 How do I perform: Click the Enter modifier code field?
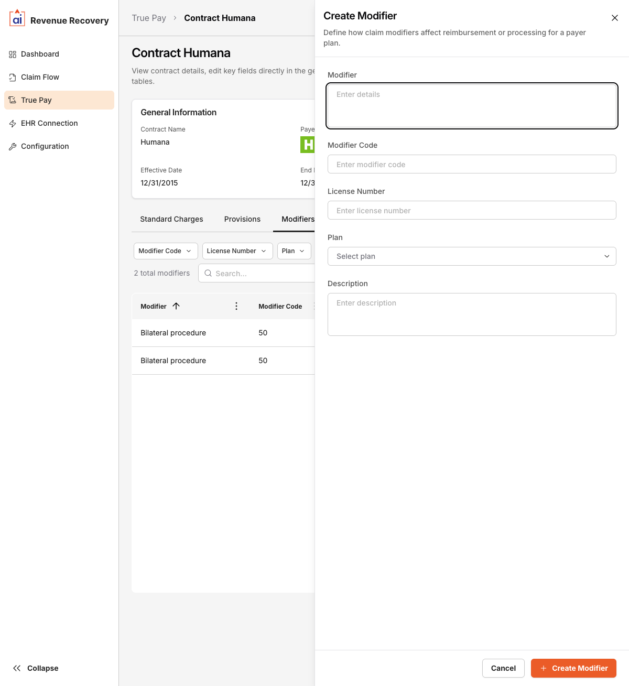(471, 164)
